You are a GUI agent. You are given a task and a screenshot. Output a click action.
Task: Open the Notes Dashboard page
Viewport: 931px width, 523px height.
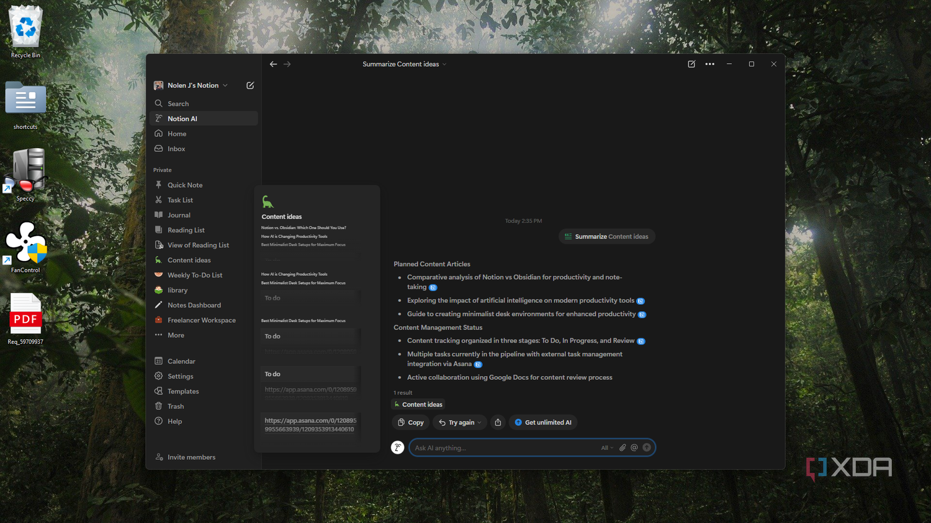204,305
